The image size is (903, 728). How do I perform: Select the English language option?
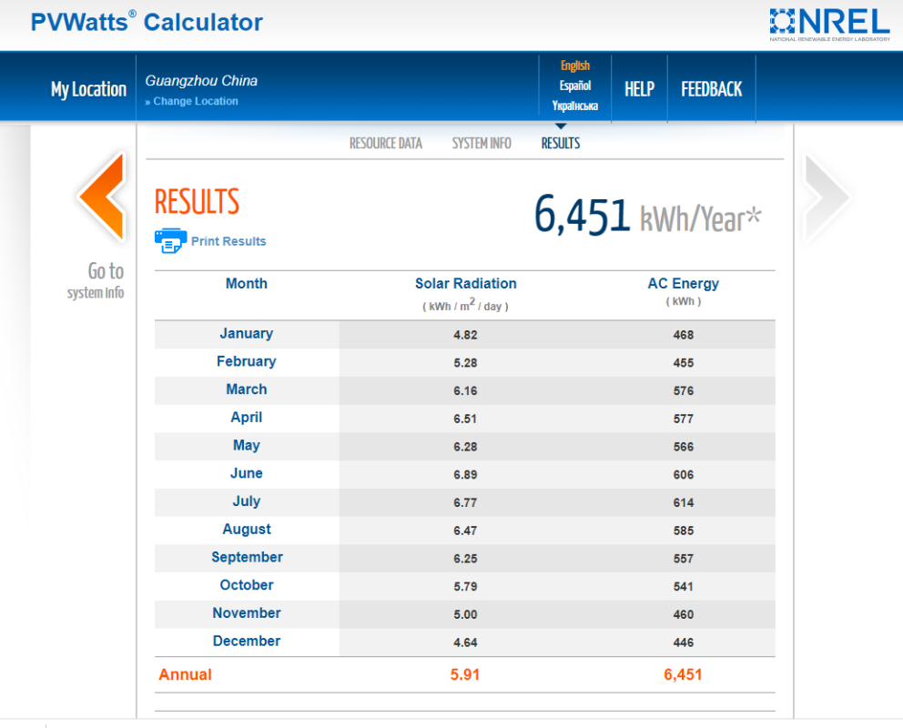point(574,66)
